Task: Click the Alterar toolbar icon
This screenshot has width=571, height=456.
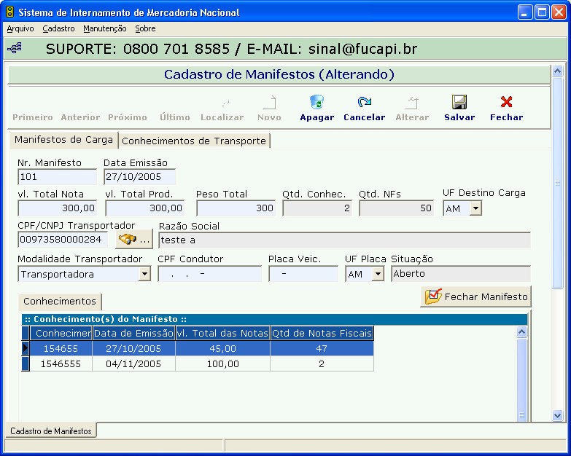Action: coord(412,103)
